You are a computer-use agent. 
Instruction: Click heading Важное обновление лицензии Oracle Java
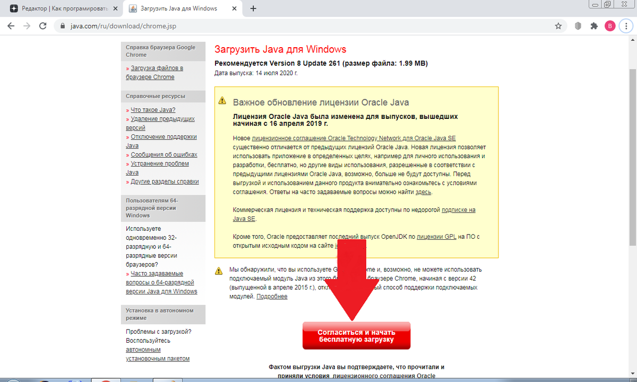click(321, 102)
